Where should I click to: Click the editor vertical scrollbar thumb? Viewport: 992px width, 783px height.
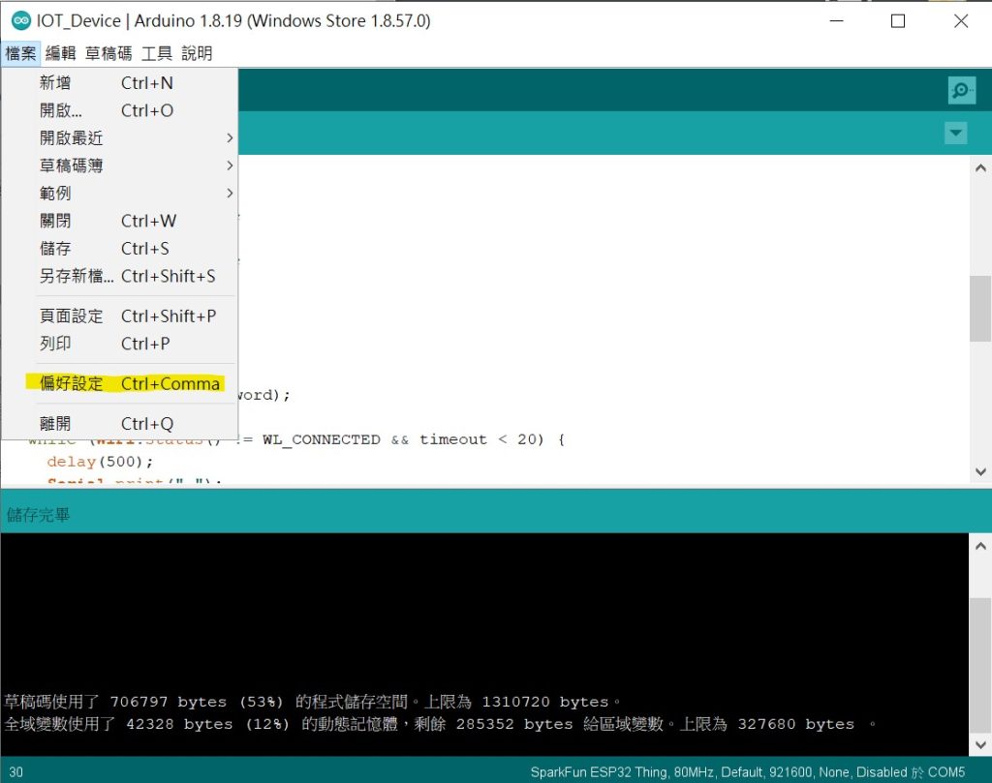pos(980,309)
